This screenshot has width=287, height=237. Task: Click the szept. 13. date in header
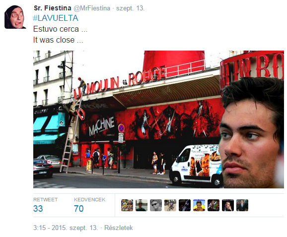pyautogui.click(x=130, y=8)
